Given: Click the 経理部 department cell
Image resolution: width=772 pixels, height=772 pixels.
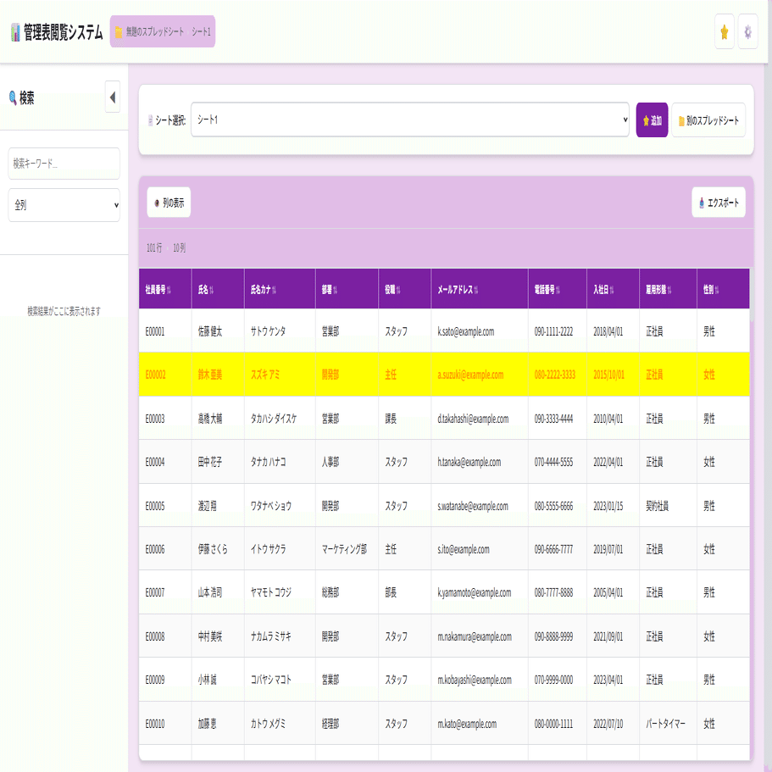Looking at the screenshot, I should coord(347,723).
